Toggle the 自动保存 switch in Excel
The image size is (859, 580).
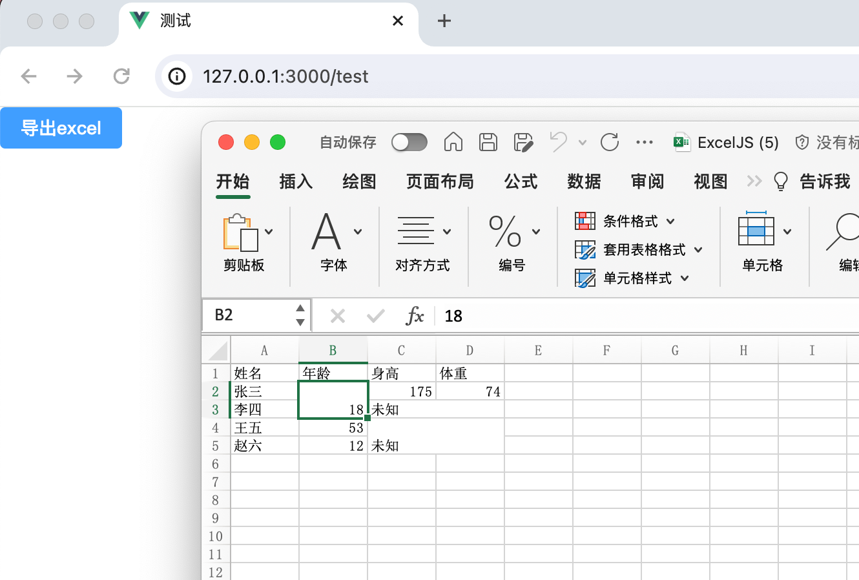[x=409, y=142]
